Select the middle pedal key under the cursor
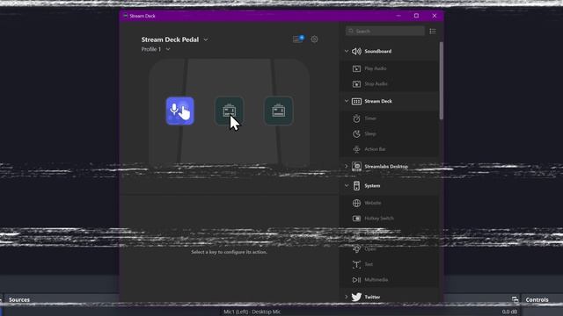Image resolution: width=563 pixels, height=316 pixels. tap(229, 111)
